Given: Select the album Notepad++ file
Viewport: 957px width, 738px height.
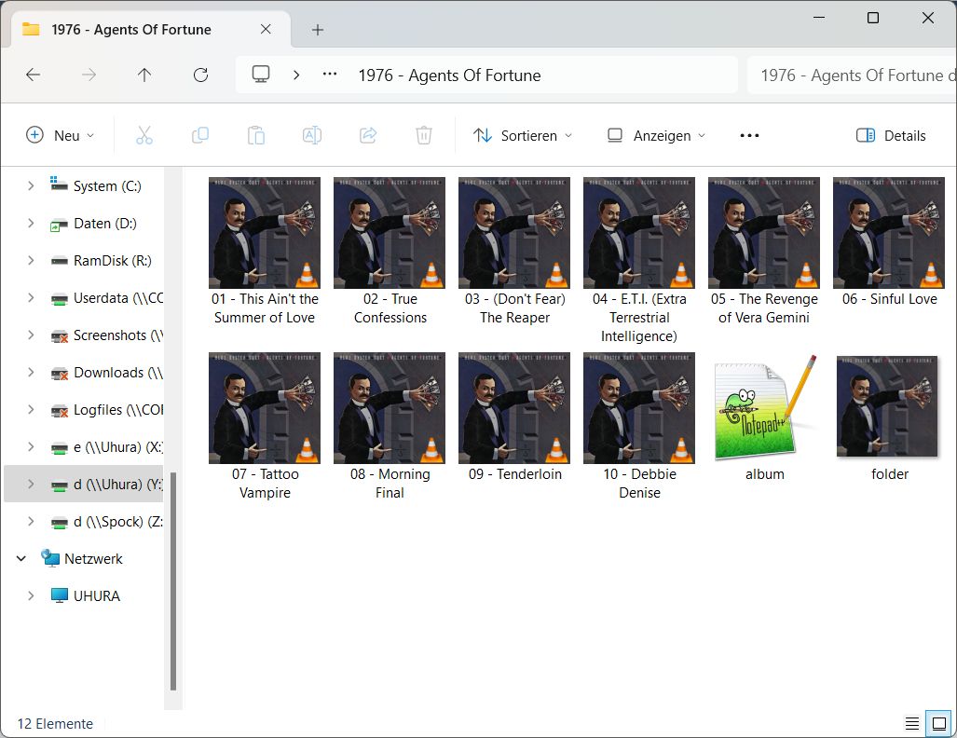Looking at the screenshot, I should coord(764,418).
